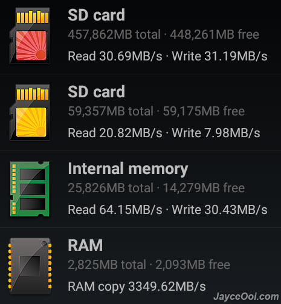Screen dimensions: 281x304
Task: Select the Internal memory heading
Action: click(128, 169)
